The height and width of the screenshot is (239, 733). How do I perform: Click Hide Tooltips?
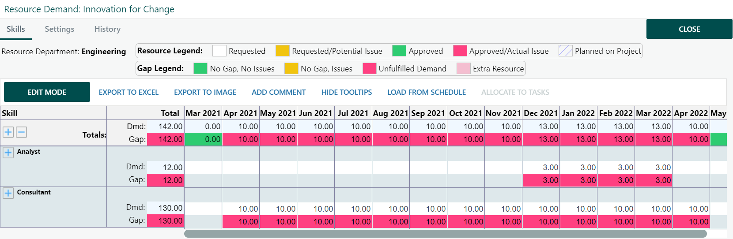click(x=347, y=92)
